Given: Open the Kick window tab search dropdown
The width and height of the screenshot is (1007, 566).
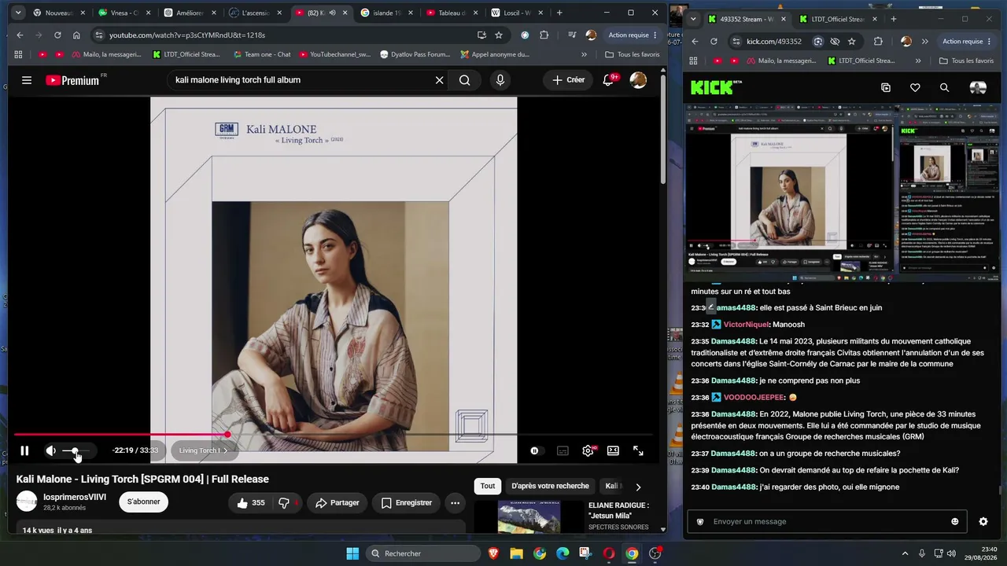Looking at the screenshot, I should (x=692, y=19).
